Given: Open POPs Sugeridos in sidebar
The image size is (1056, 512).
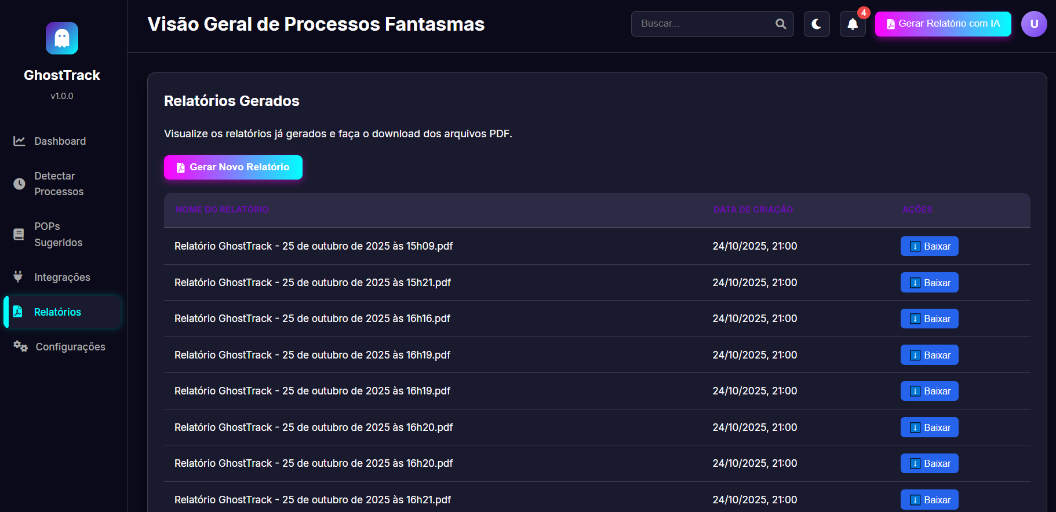Looking at the screenshot, I should [x=58, y=235].
